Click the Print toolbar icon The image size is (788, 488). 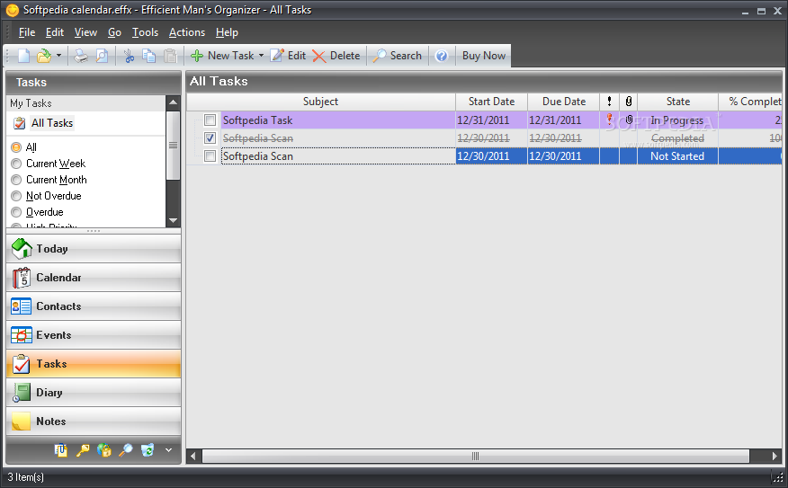[x=80, y=56]
